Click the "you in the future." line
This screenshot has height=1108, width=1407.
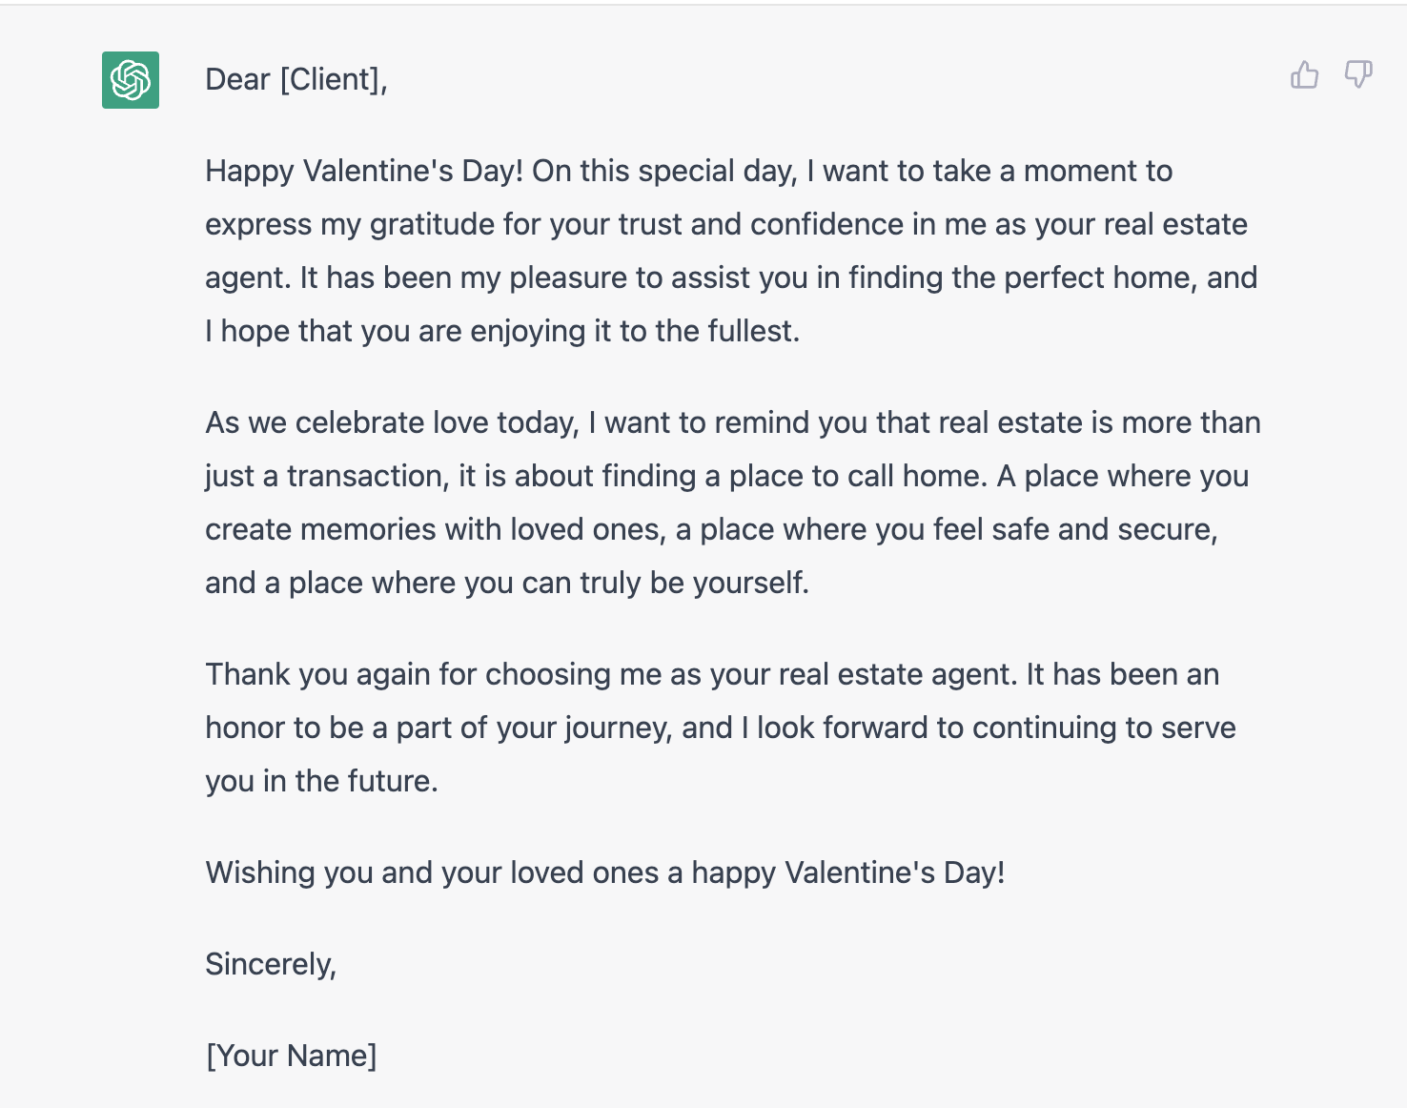pyautogui.click(x=321, y=781)
